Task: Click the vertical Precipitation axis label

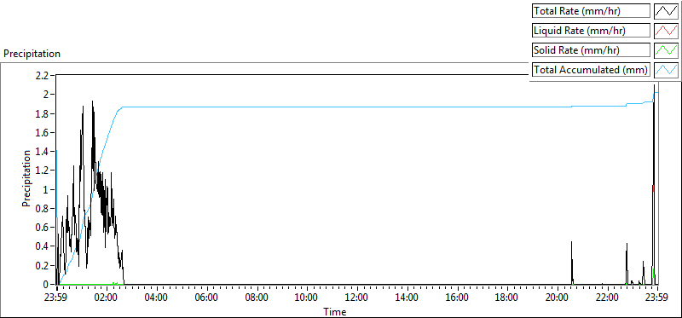Action: pos(26,178)
